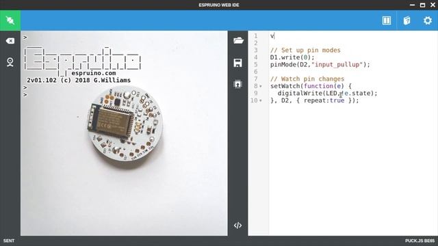Click version text "2v01.102 (c) 2018 G.Williams"
This screenshot has height=246, width=438.
click(79, 81)
